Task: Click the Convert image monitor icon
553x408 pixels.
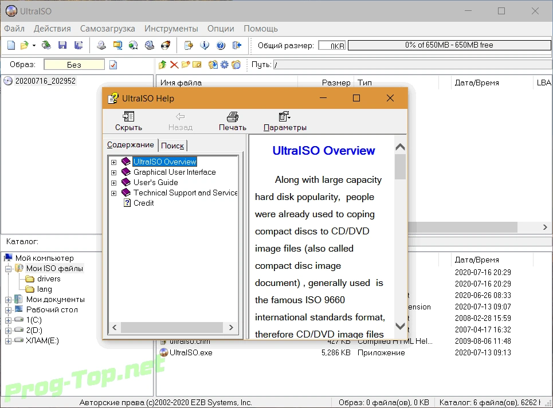Action: click(x=117, y=45)
